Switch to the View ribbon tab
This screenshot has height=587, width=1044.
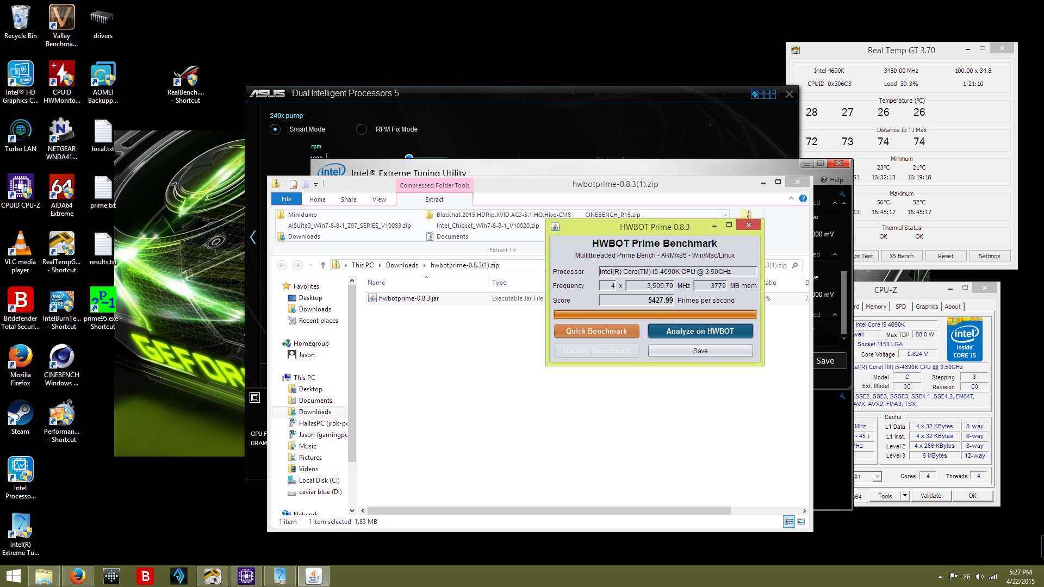click(x=379, y=199)
